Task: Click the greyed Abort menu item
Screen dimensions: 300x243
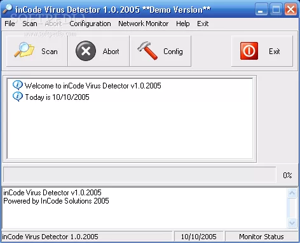Action: [x=53, y=24]
